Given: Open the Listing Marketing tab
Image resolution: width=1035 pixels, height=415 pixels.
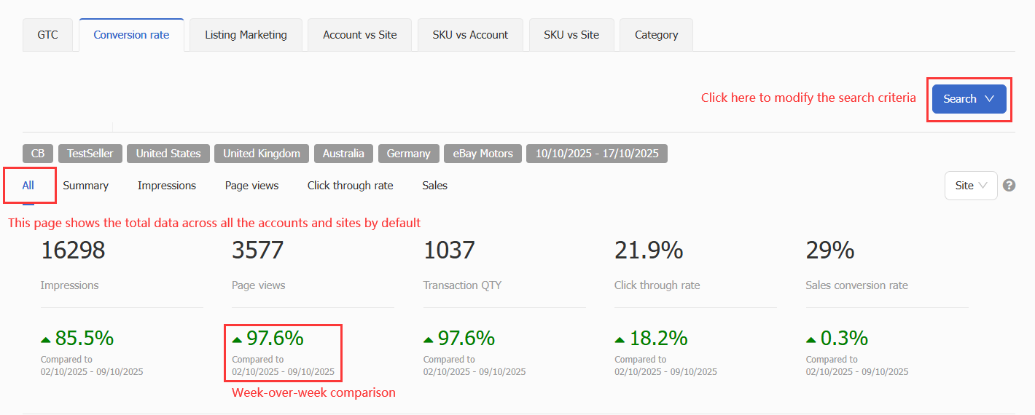Looking at the screenshot, I should (246, 35).
